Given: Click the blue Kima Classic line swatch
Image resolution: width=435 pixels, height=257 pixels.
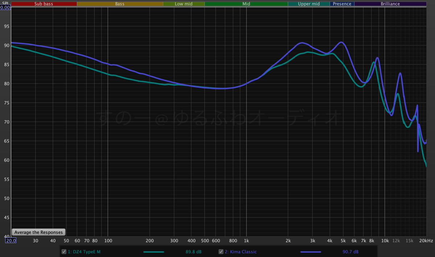Looking at the screenshot, I should tap(311, 252).
